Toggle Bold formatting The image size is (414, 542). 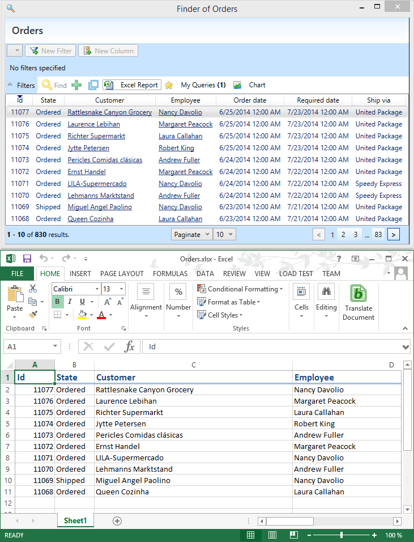[57, 302]
